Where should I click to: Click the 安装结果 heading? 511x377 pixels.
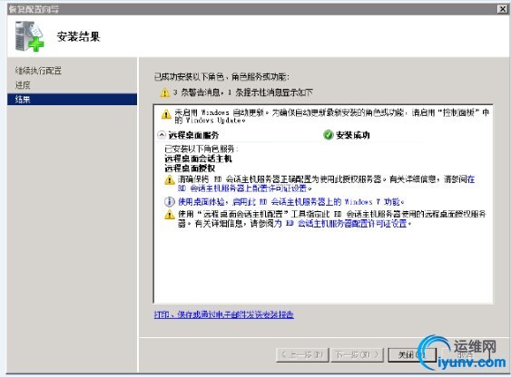tap(78, 36)
